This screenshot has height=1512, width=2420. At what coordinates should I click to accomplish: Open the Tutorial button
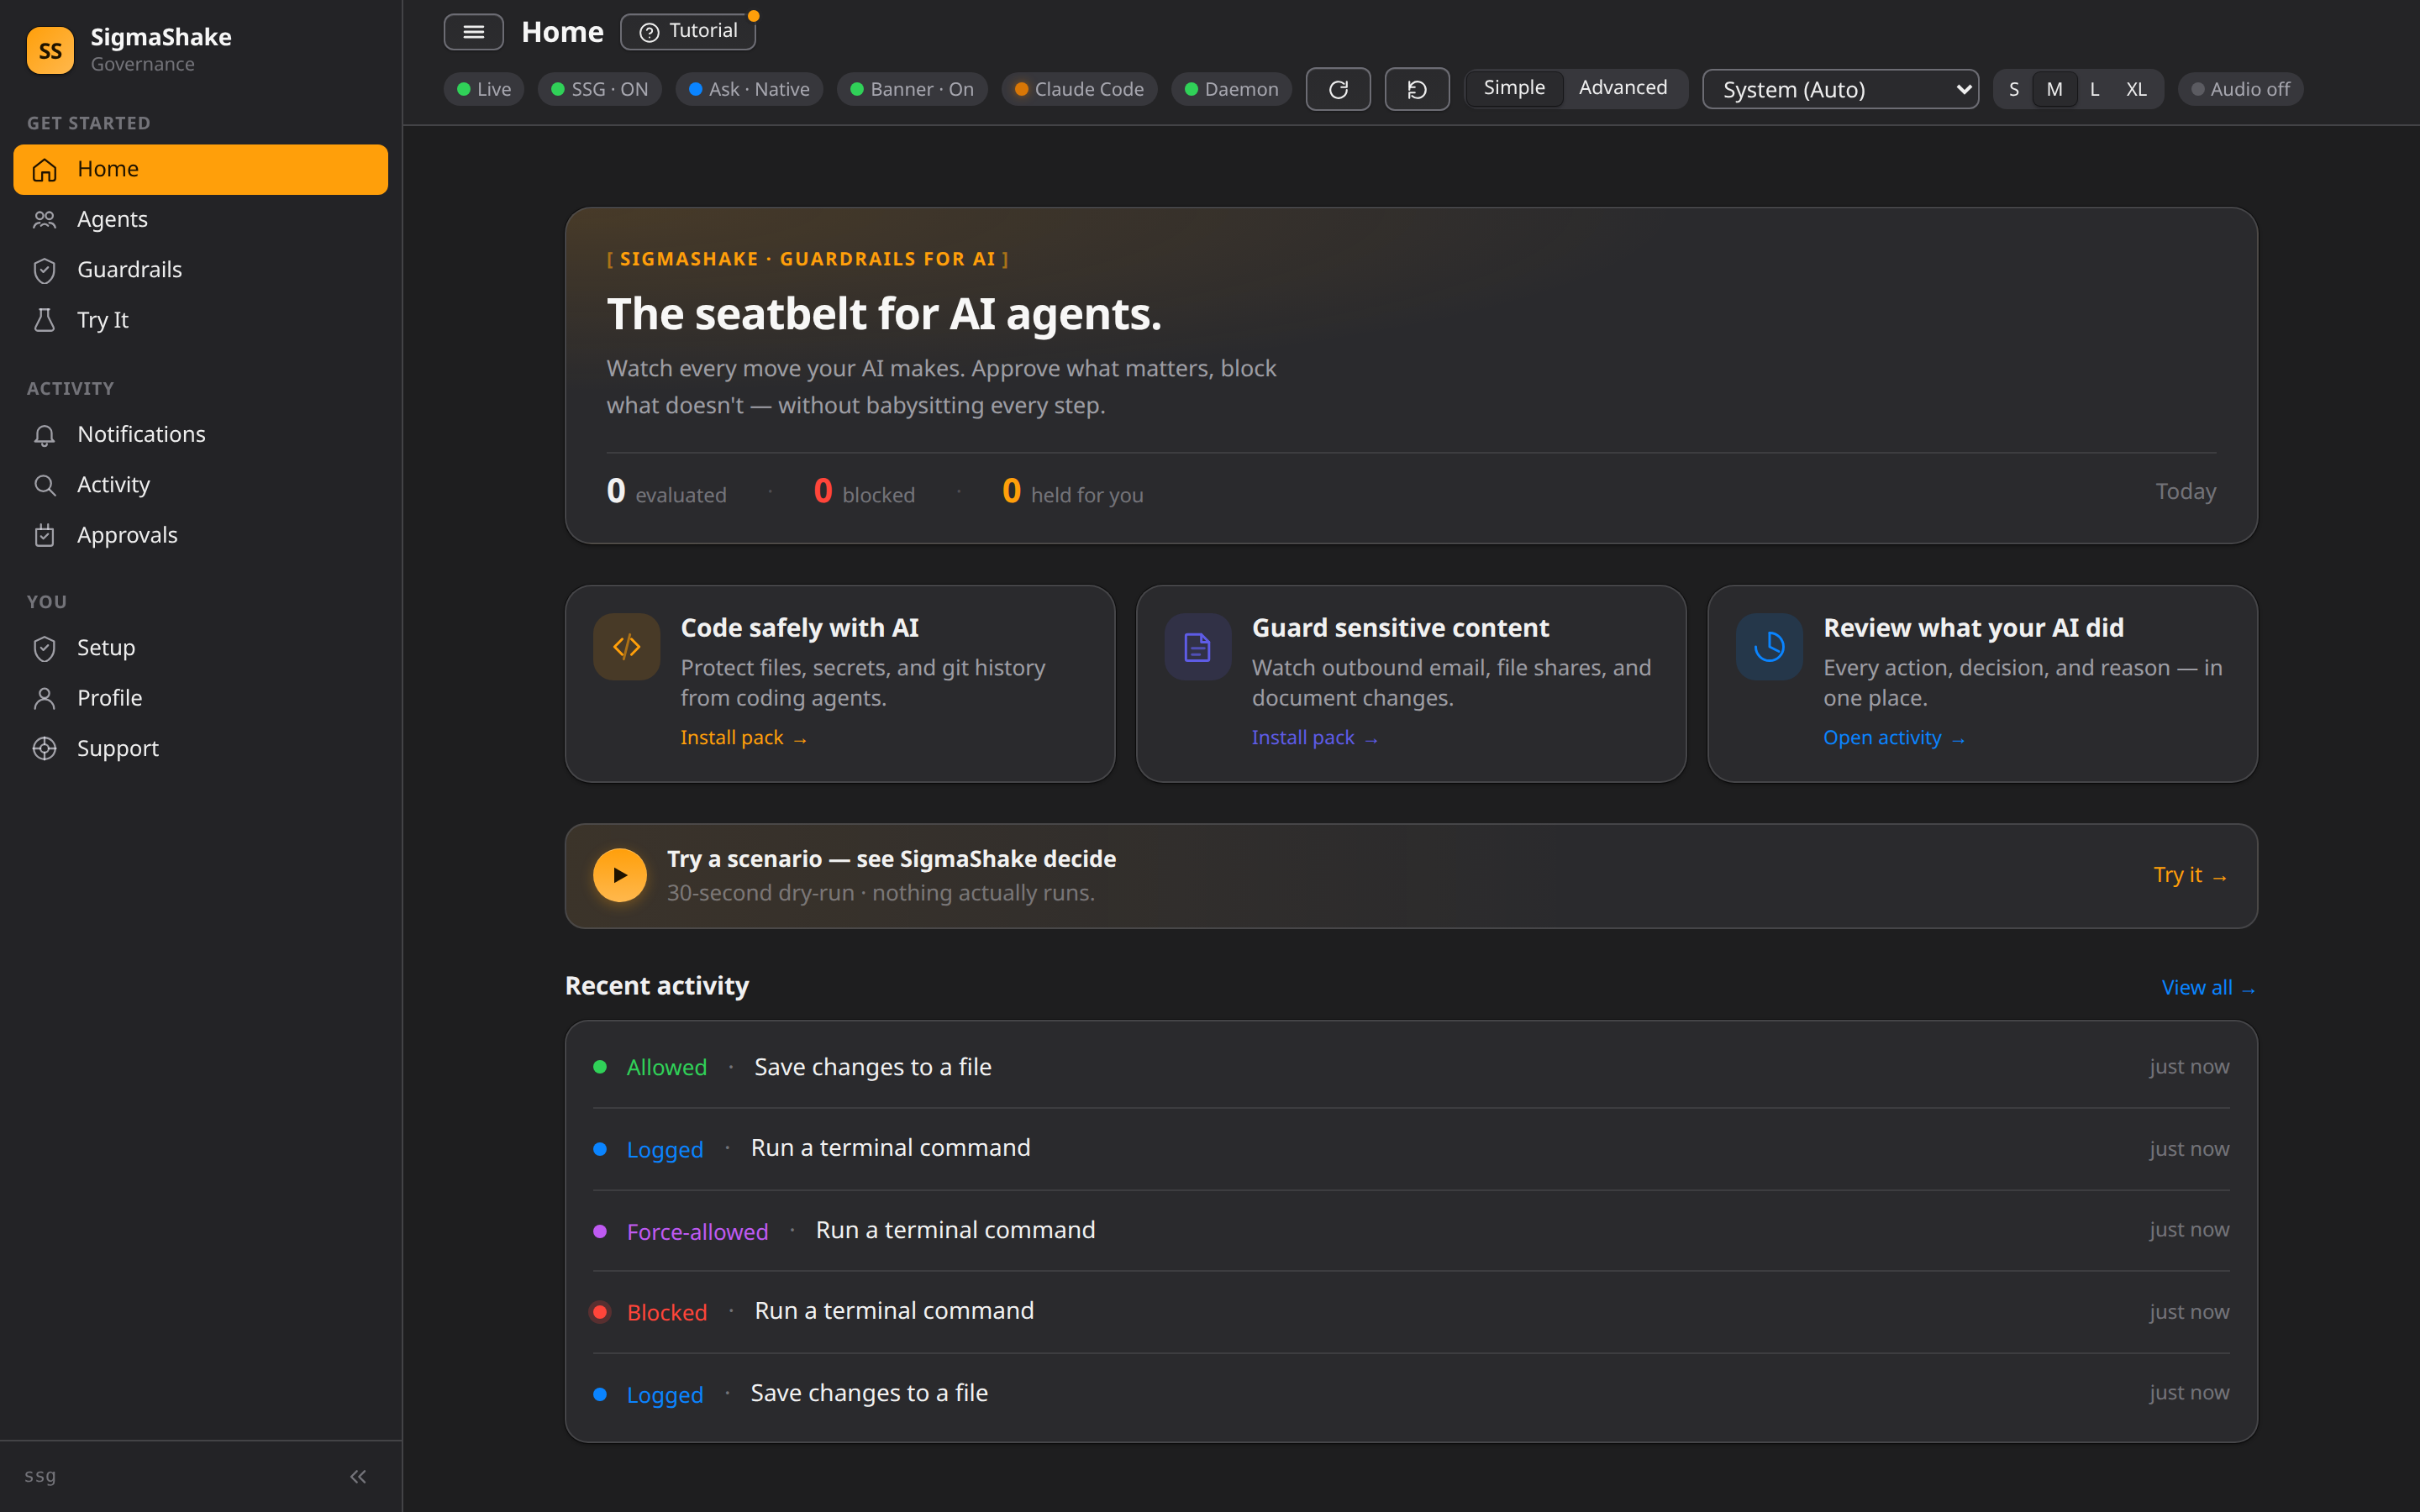[x=688, y=32]
